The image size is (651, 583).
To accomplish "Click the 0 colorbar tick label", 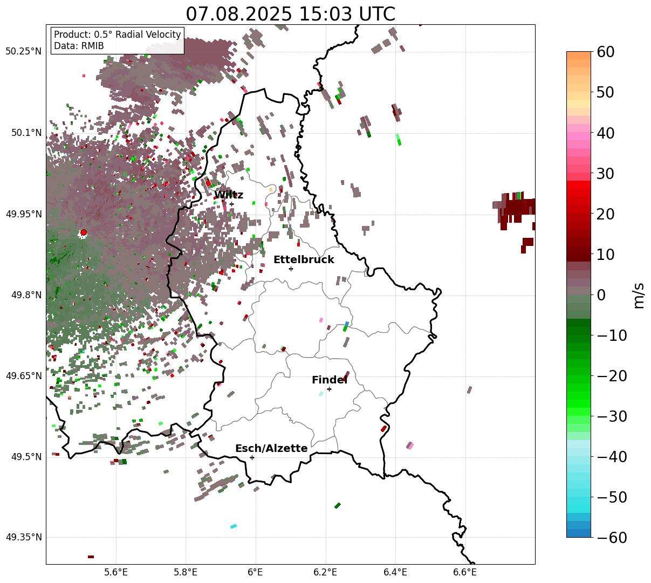I will [601, 295].
